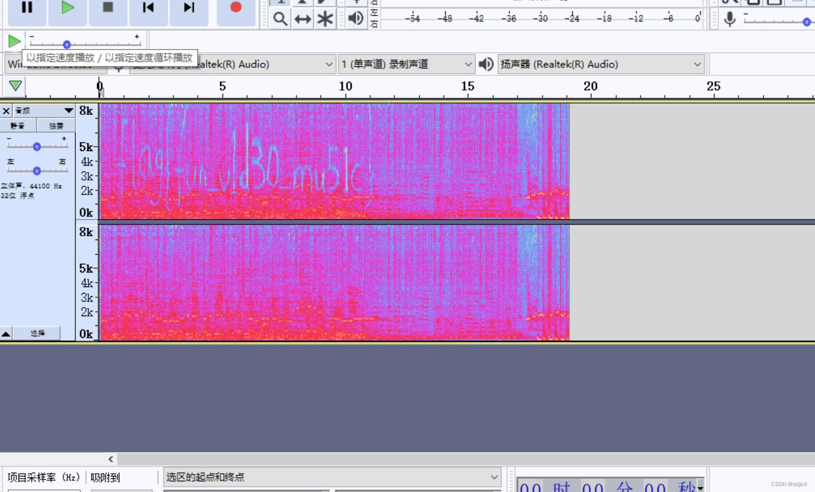The width and height of the screenshot is (815, 492).
Task: Select the Multi-tool asterisk icon
Action: tap(325, 19)
